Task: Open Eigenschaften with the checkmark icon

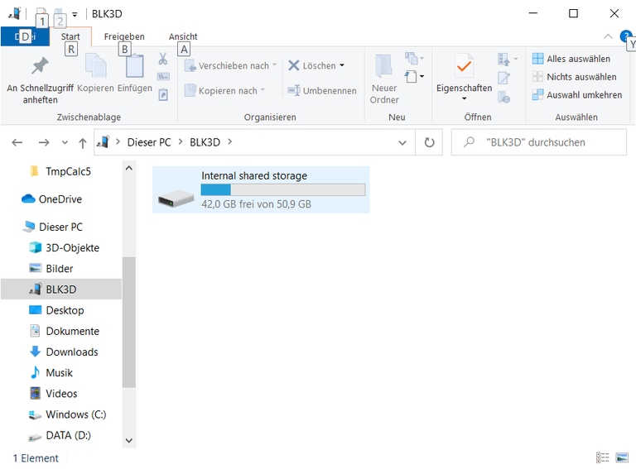Action: [464, 65]
